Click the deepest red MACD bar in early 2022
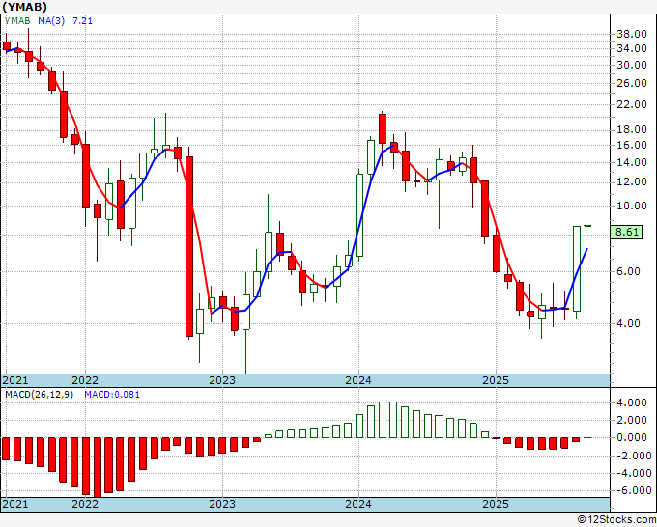The height and width of the screenshot is (527, 657). 98,467
